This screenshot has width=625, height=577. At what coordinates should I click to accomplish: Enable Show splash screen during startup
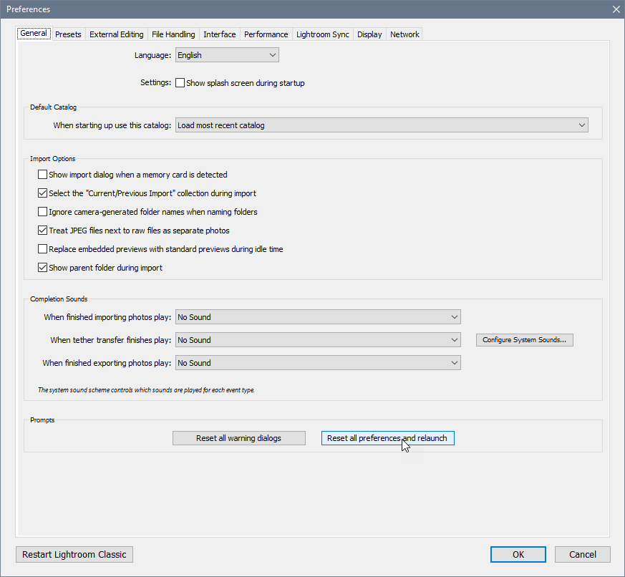(x=180, y=83)
